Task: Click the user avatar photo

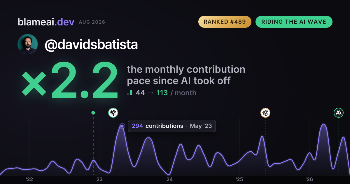Action: pos(28,44)
